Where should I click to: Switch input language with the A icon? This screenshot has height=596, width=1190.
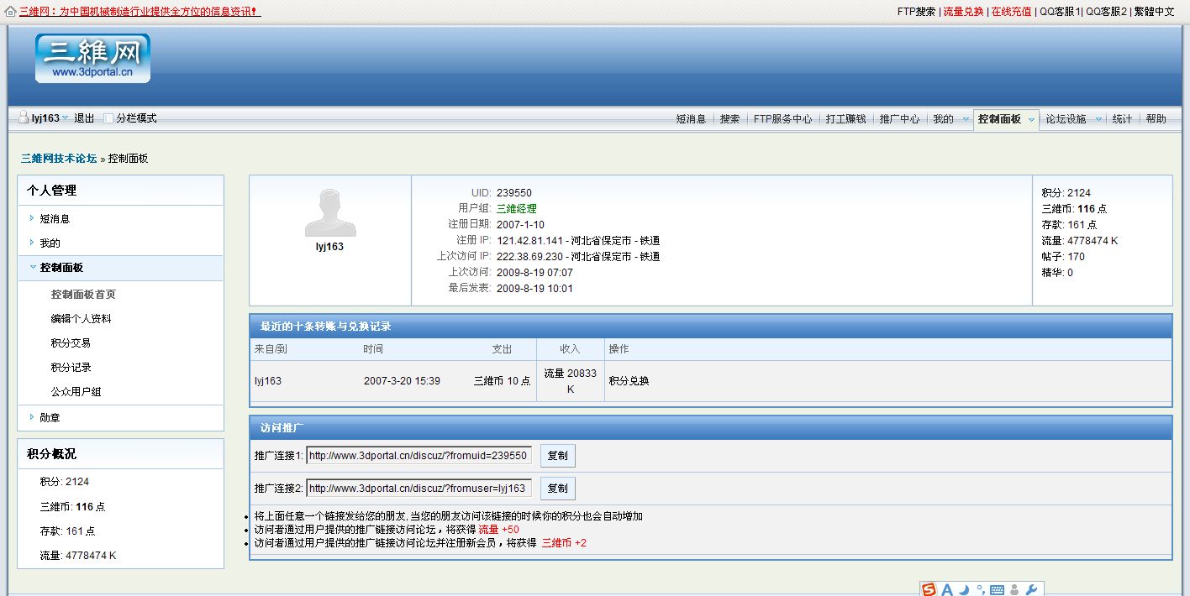[947, 589]
